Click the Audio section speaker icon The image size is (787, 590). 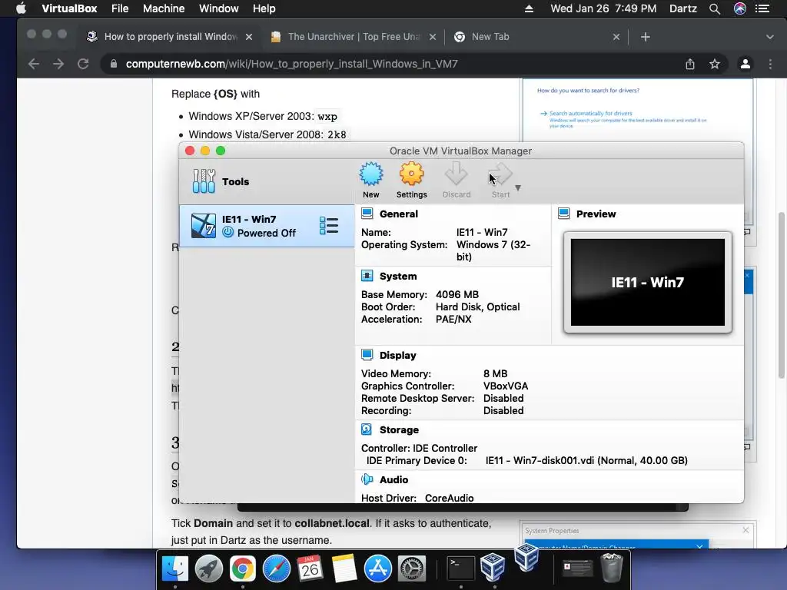tap(367, 479)
